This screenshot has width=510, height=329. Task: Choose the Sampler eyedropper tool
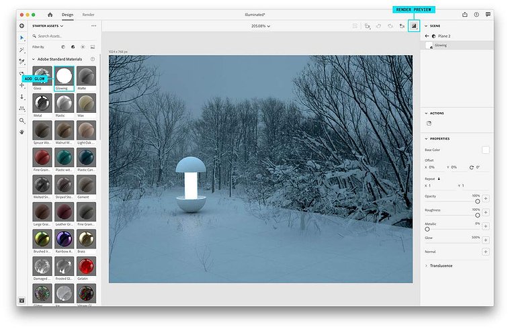click(22, 62)
